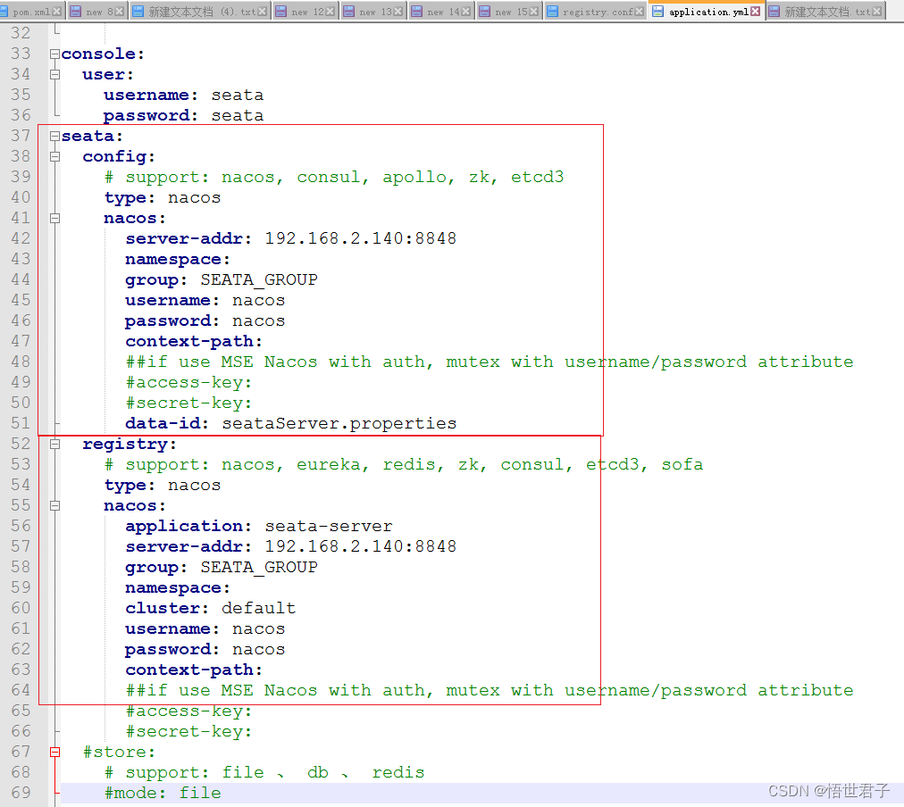Click username: nacos on line 61
This screenshot has width=904, height=807.
(205, 629)
